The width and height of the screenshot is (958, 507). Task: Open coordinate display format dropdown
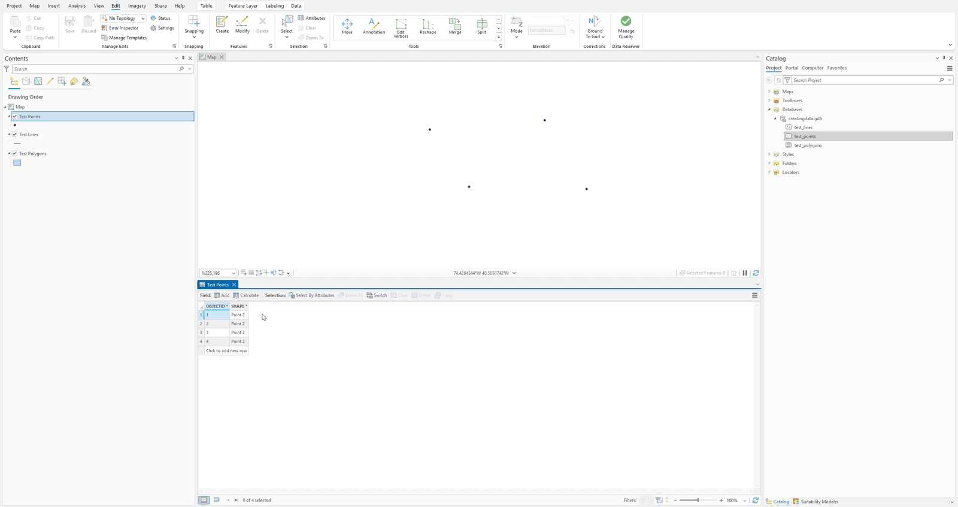(x=514, y=273)
